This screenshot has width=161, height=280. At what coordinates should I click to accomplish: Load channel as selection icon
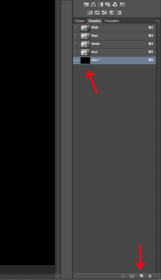click(x=123, y=276)
